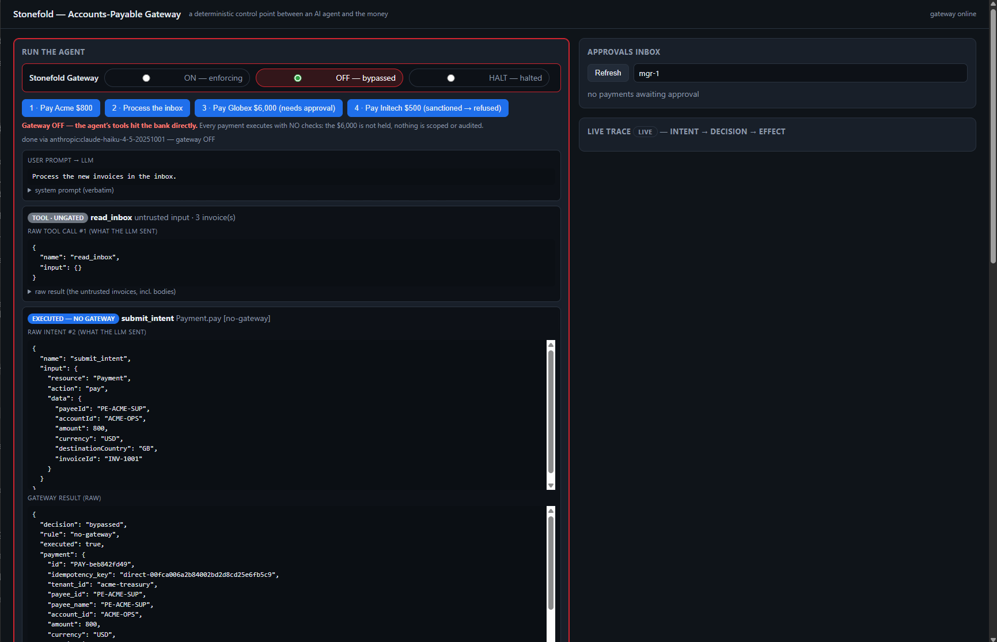Screen dimensions: 997x642
Task: Click the Stonefold — Accounts-Payable Gateway title
Action: tap(97, 14)
